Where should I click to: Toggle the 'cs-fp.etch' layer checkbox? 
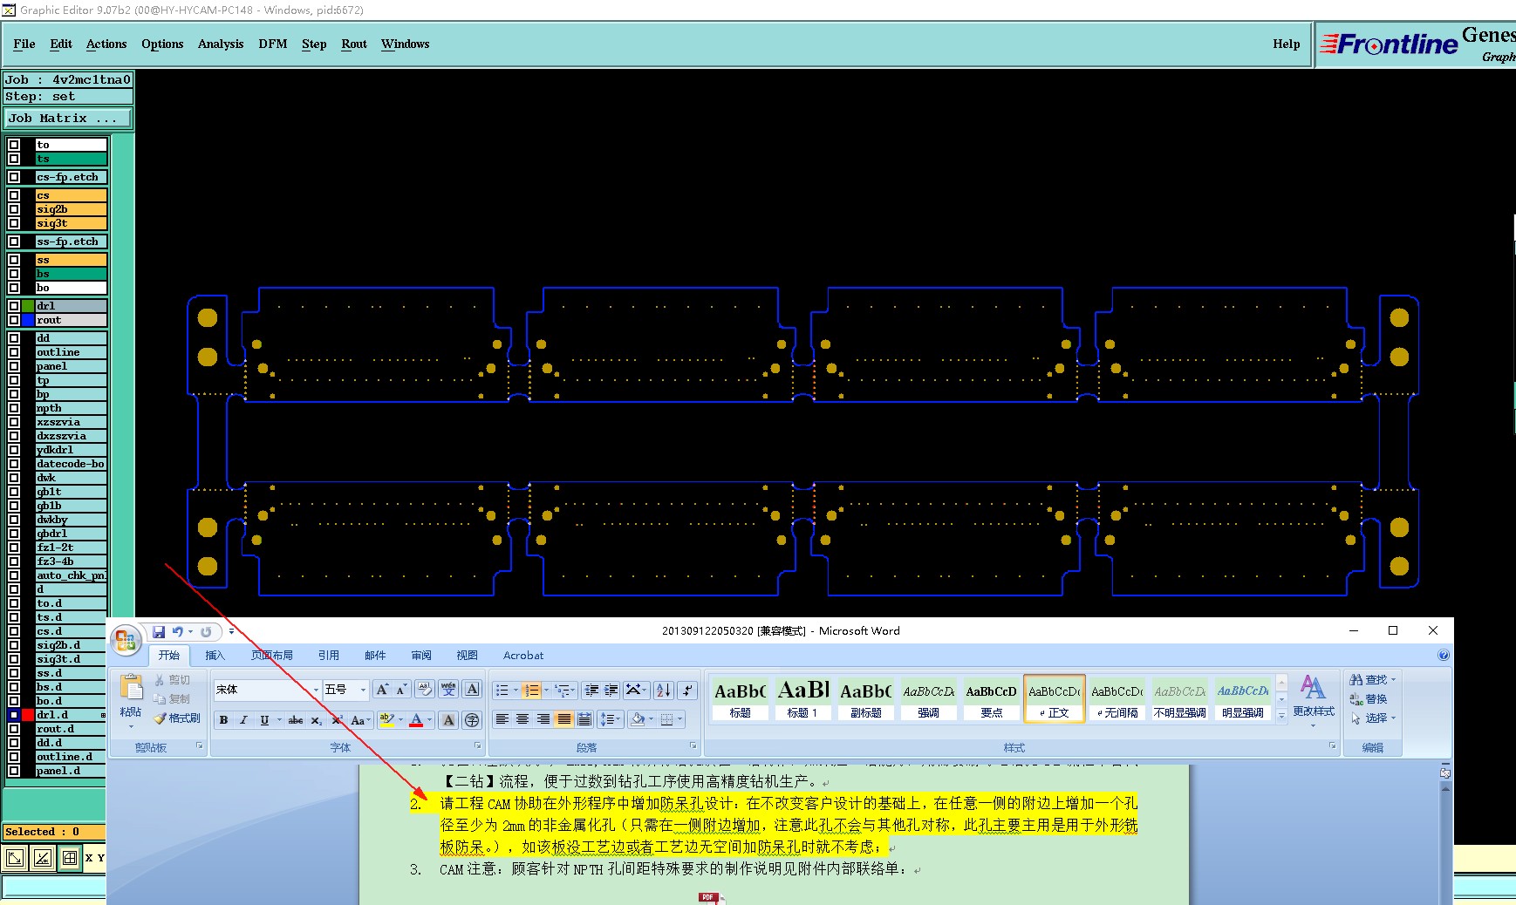(x=14, y=177)
